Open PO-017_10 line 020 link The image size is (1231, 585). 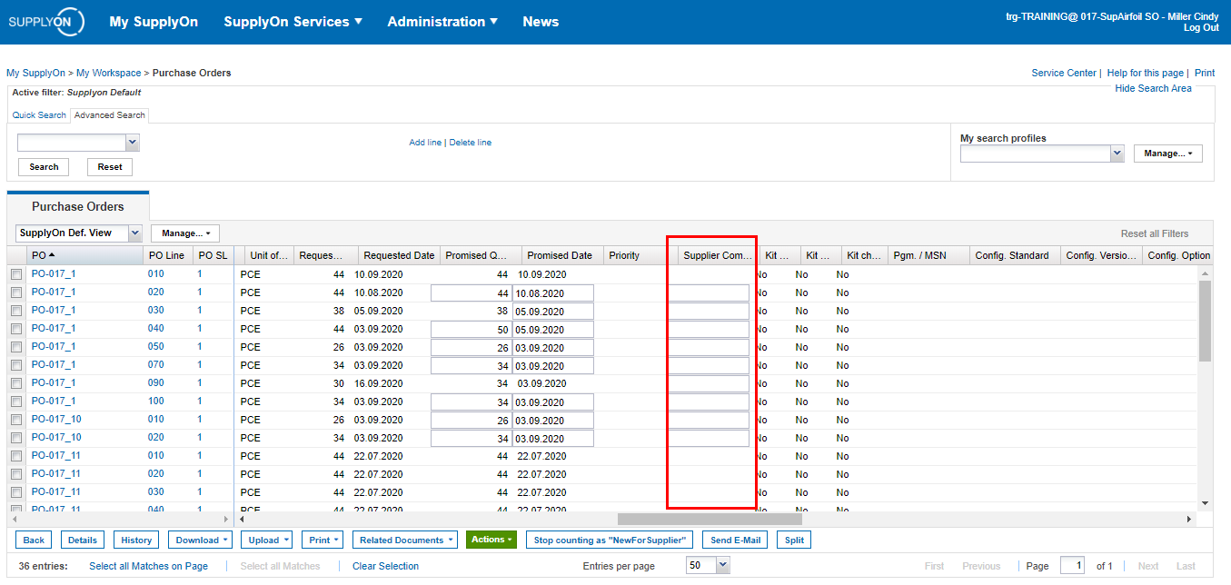[56, 437]
